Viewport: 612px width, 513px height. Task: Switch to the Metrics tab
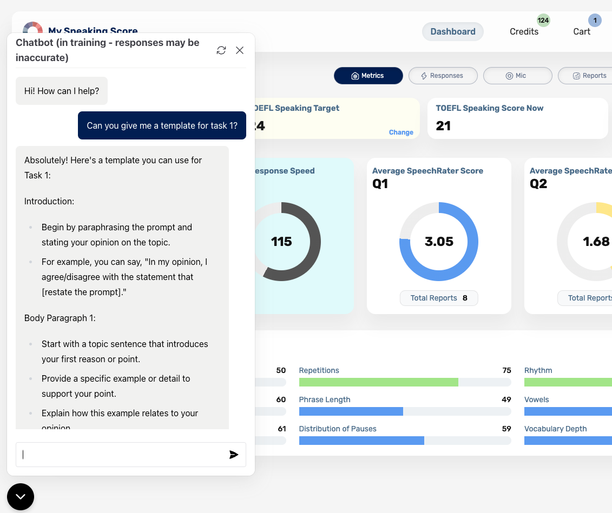click(368, 76)
